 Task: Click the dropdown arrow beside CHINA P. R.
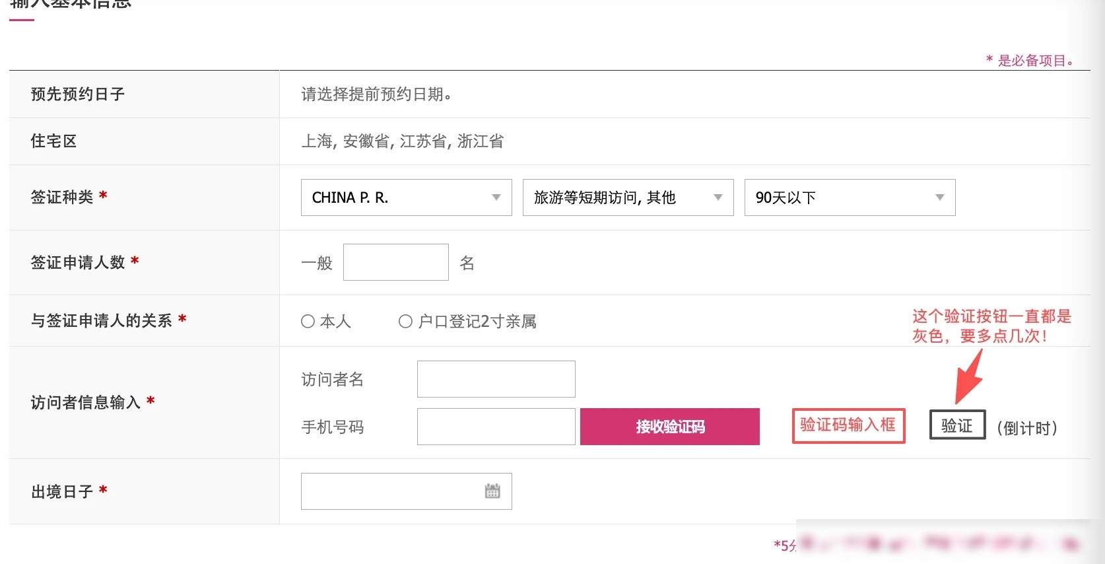click(x=496, y=197)
